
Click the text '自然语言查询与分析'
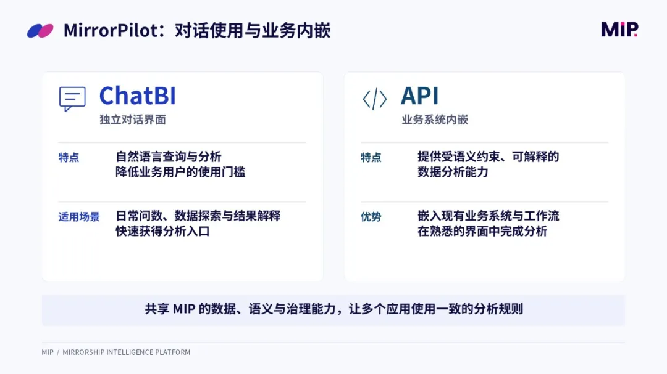(x=169, y=157)
